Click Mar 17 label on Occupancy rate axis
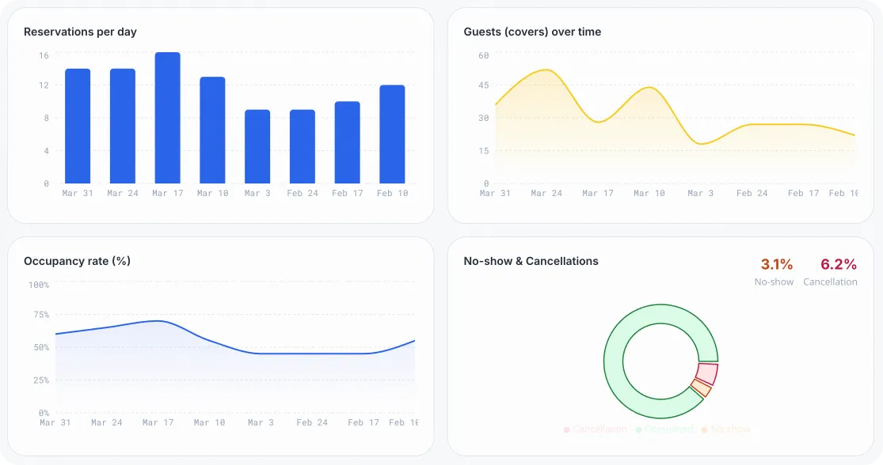 [158, 422]
